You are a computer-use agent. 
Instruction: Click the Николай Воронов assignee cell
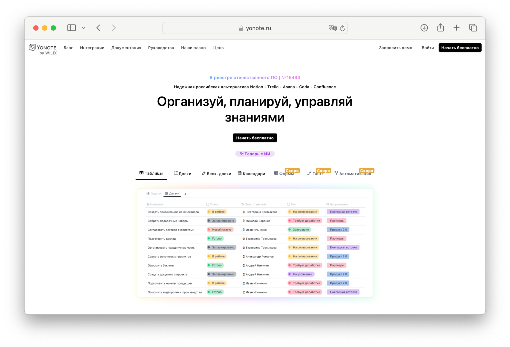[x=263, y=221]
